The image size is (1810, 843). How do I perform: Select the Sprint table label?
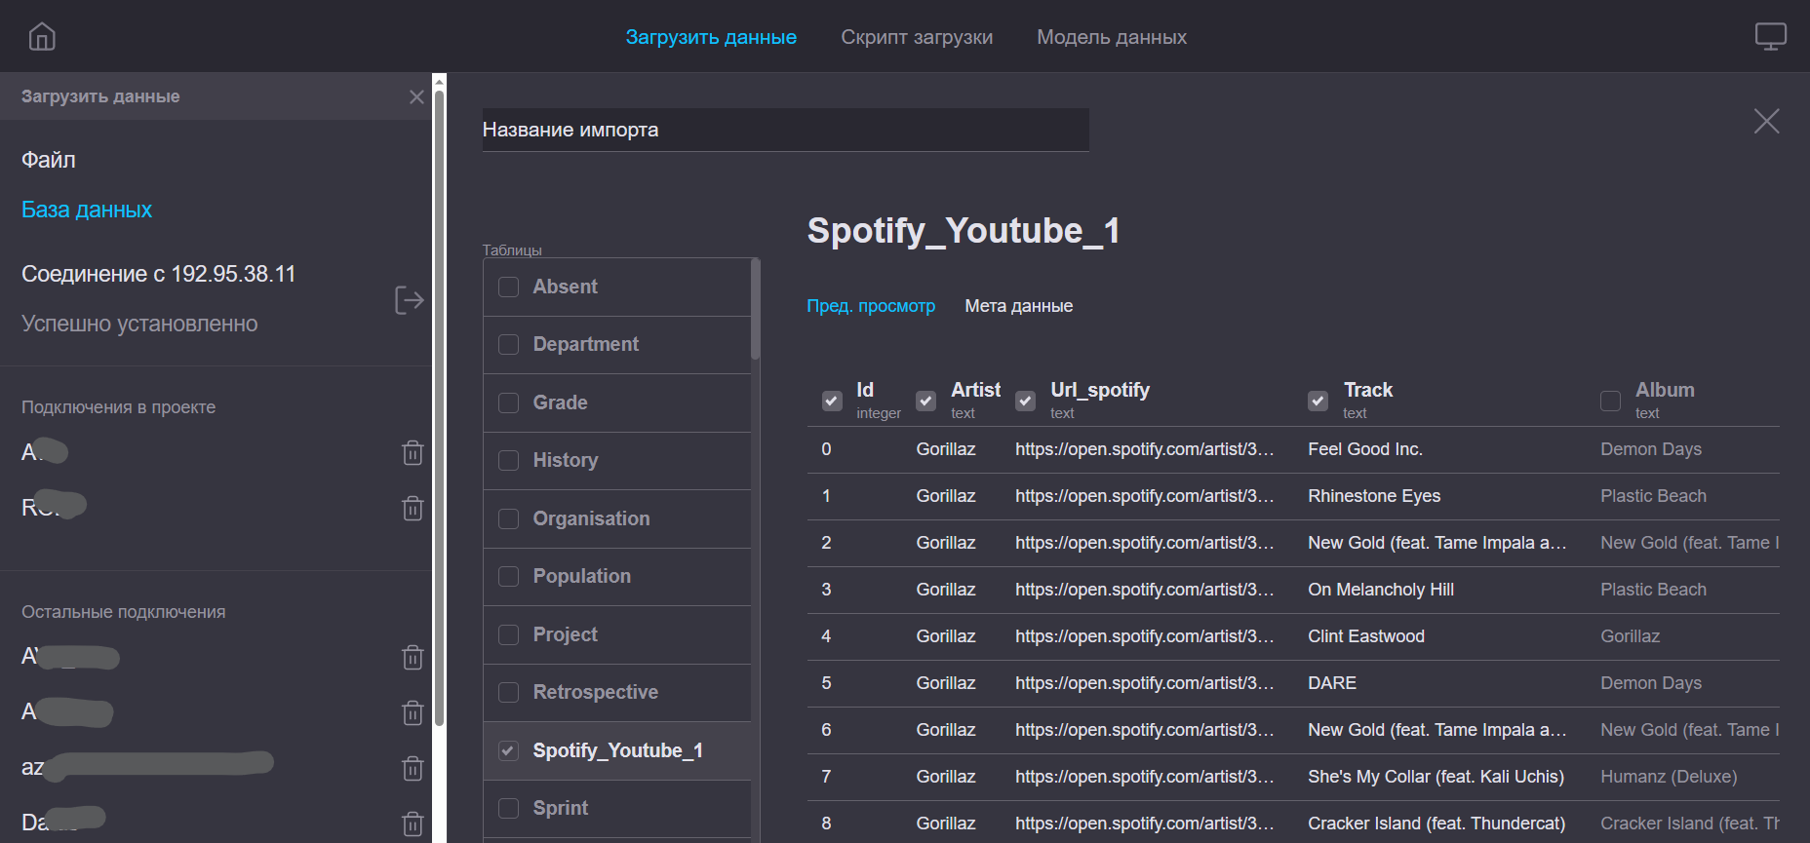click(x=561, y=808)
